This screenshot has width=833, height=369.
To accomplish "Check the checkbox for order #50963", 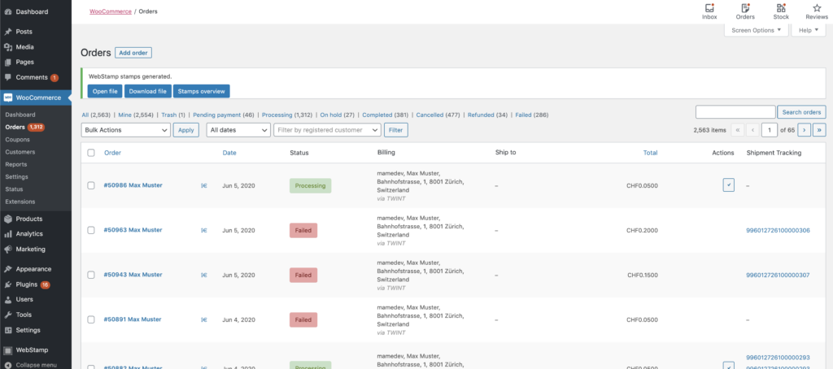I will click(91, 230).
